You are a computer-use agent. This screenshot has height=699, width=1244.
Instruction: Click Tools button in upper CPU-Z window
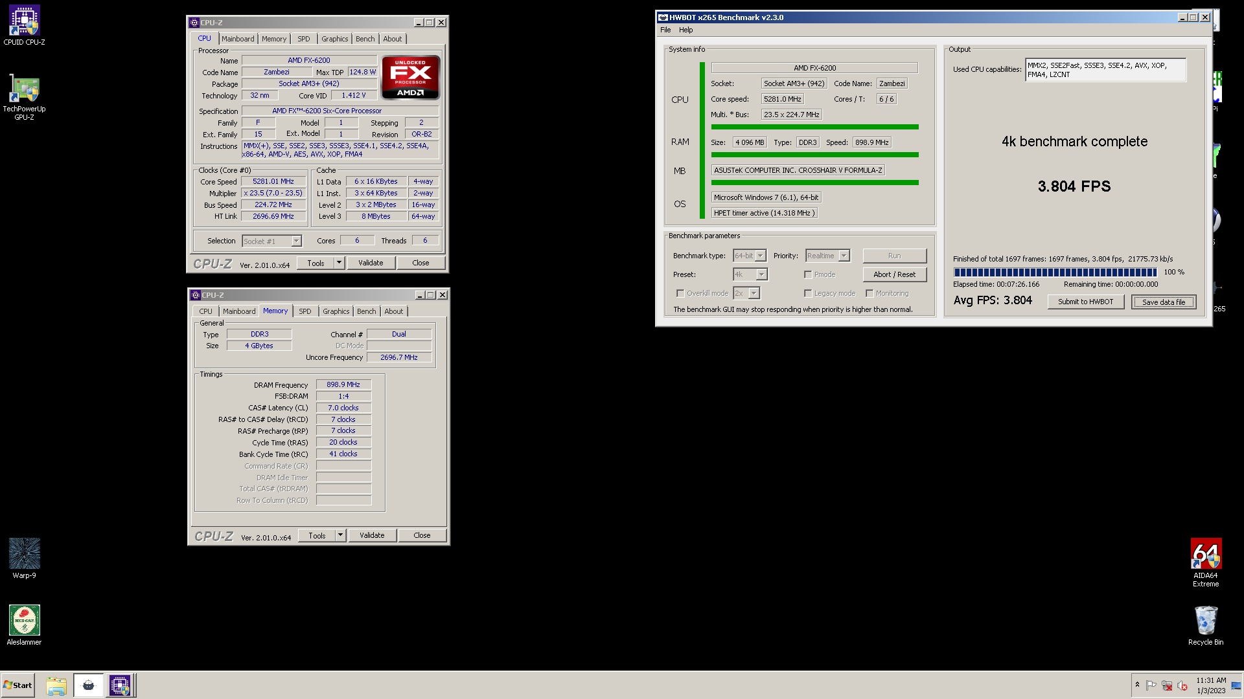click(x=316, y=263)
